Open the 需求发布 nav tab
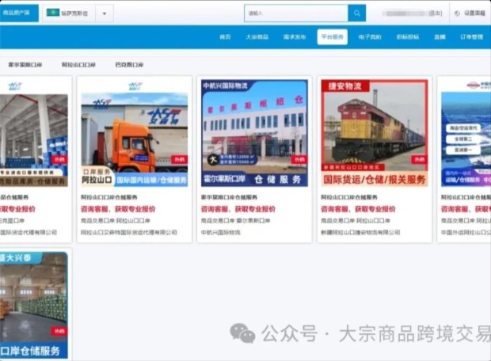491x361 pixels. pyautogui.click(x=295, y=37)
